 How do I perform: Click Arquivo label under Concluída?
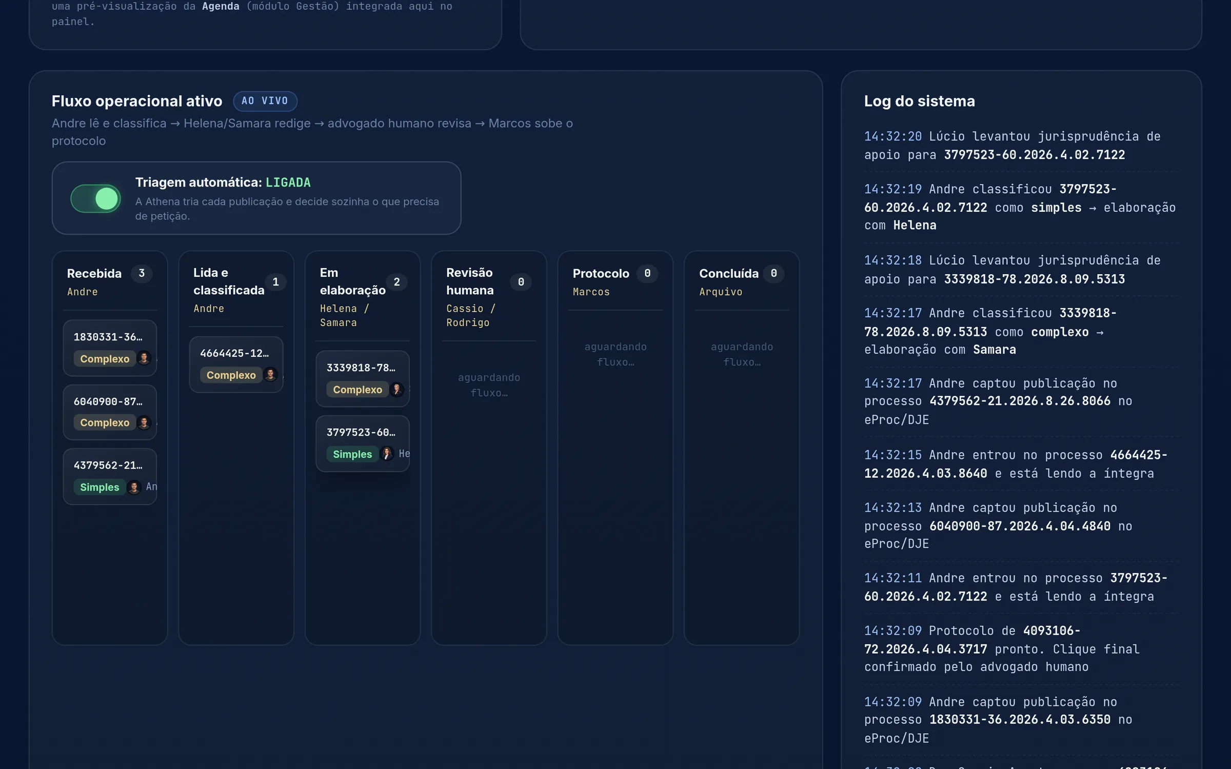click(x=721, y=292)
